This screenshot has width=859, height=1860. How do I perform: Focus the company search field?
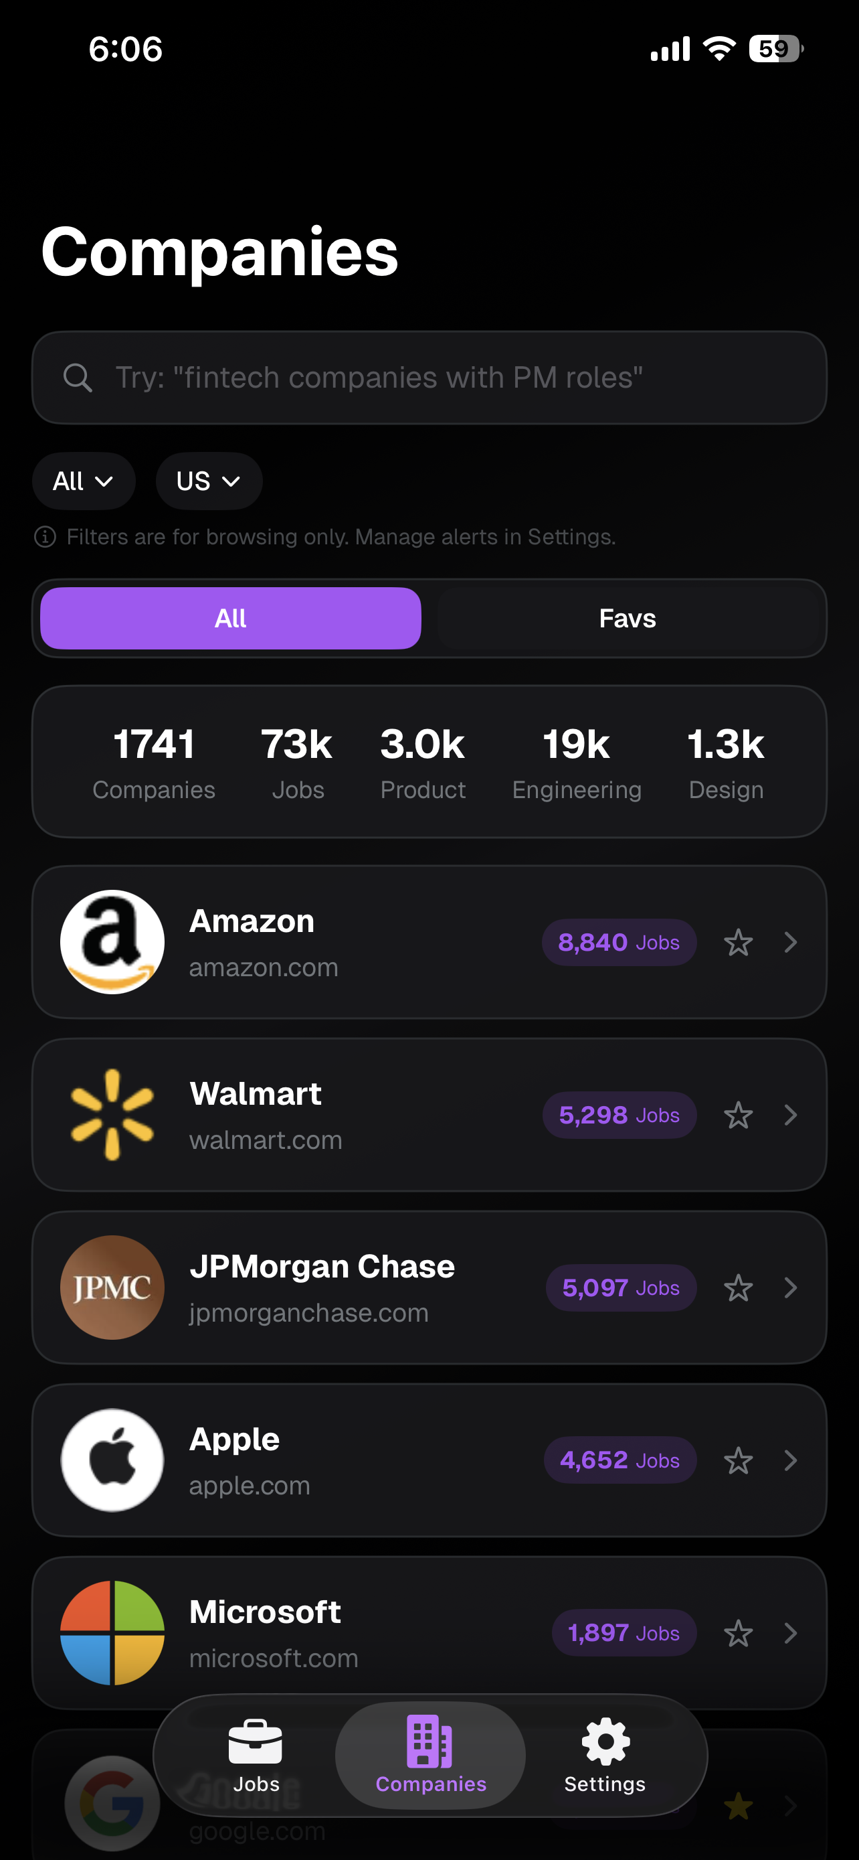coord(447,378)
